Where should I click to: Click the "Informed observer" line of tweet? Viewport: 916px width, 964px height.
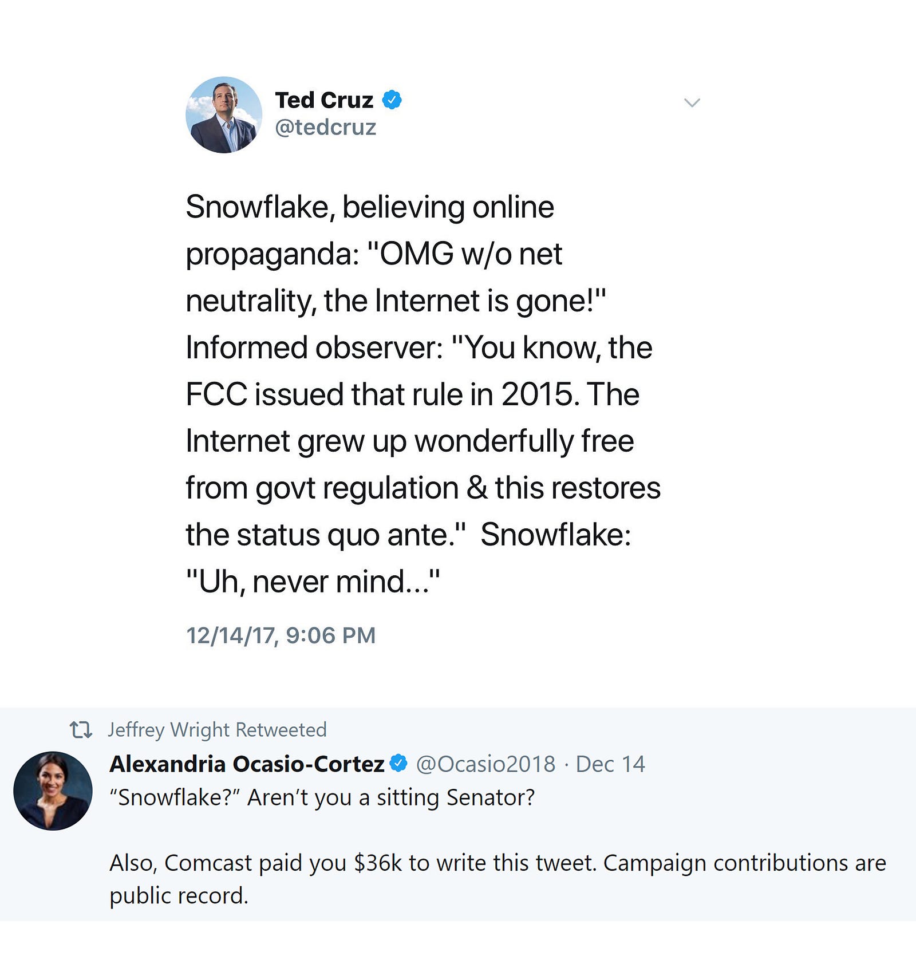pos(419,348)
